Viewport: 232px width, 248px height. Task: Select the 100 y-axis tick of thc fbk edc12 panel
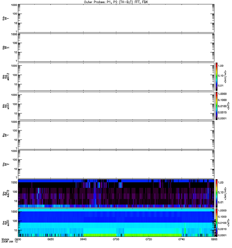click(x=15, y=192)
